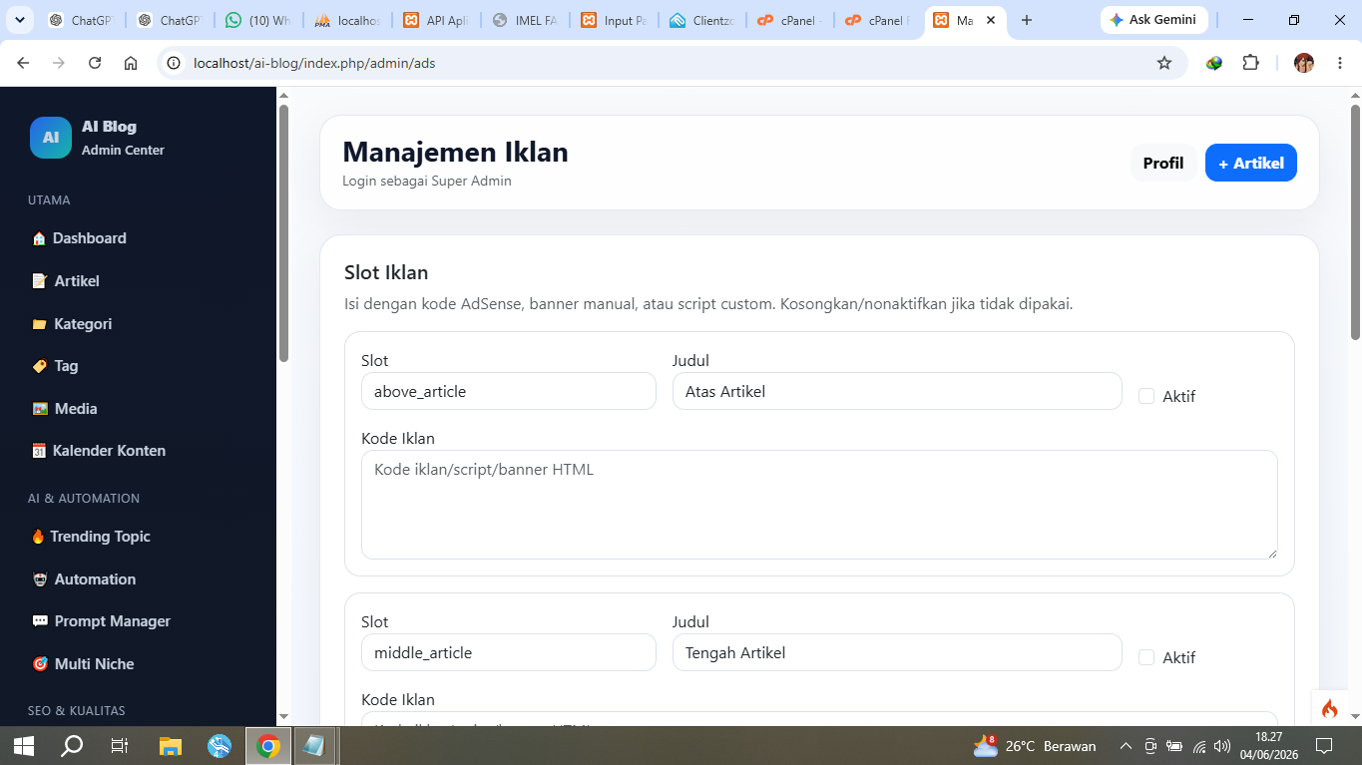Image resolution: width=1362 pixels, height=765 pixels.
Task: Open Automation in sidebar
Action: point(84,579)
